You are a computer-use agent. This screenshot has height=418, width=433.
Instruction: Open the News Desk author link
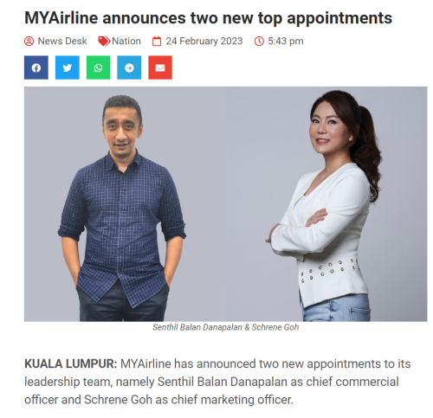point(62,42)
